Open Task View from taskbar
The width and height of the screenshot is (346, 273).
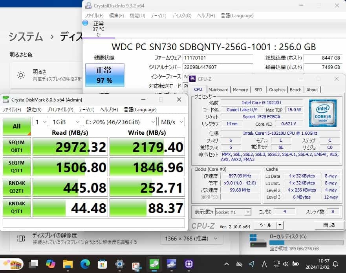point(33,264)
